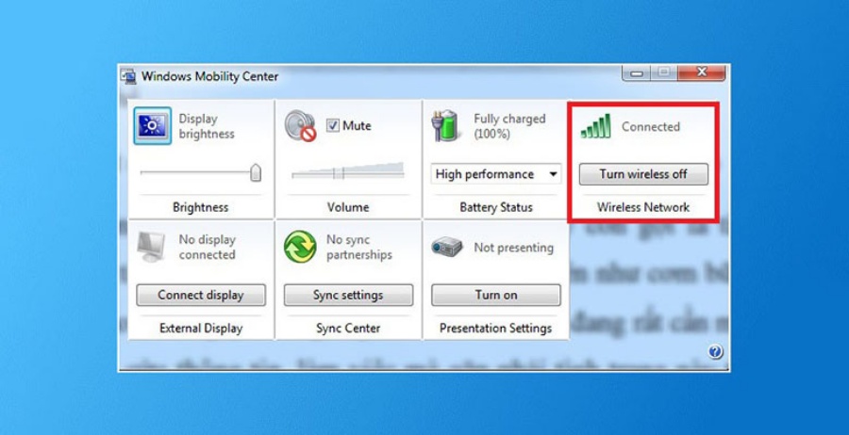Click the 'Sync Center' tile label

click(348, 328)
